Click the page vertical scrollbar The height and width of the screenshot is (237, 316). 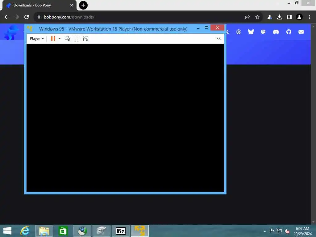tap(313, 124)
